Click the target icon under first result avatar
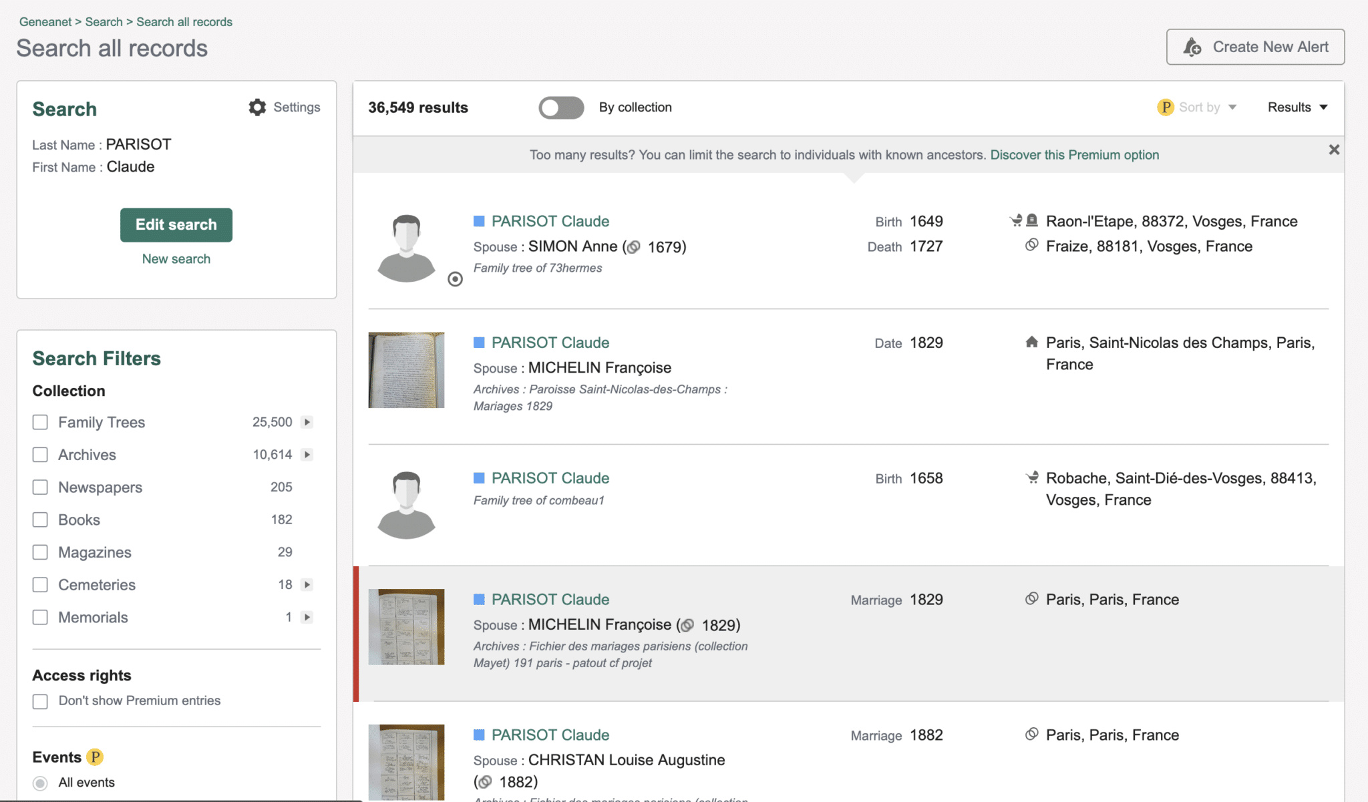Viewport: 1368px width, 802px height. (x=455, y=279)
